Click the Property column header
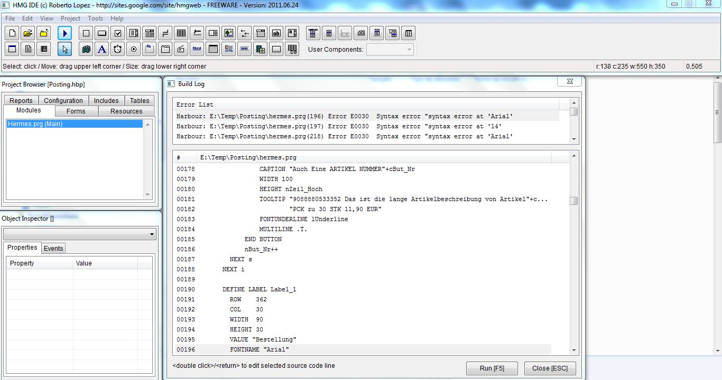 pos(40,263)
